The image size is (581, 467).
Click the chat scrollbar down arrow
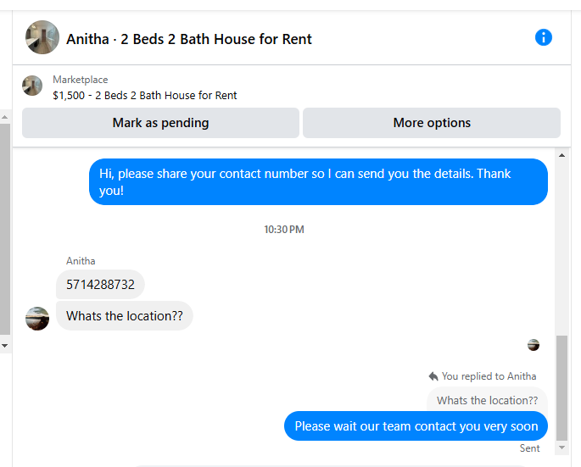561,448
